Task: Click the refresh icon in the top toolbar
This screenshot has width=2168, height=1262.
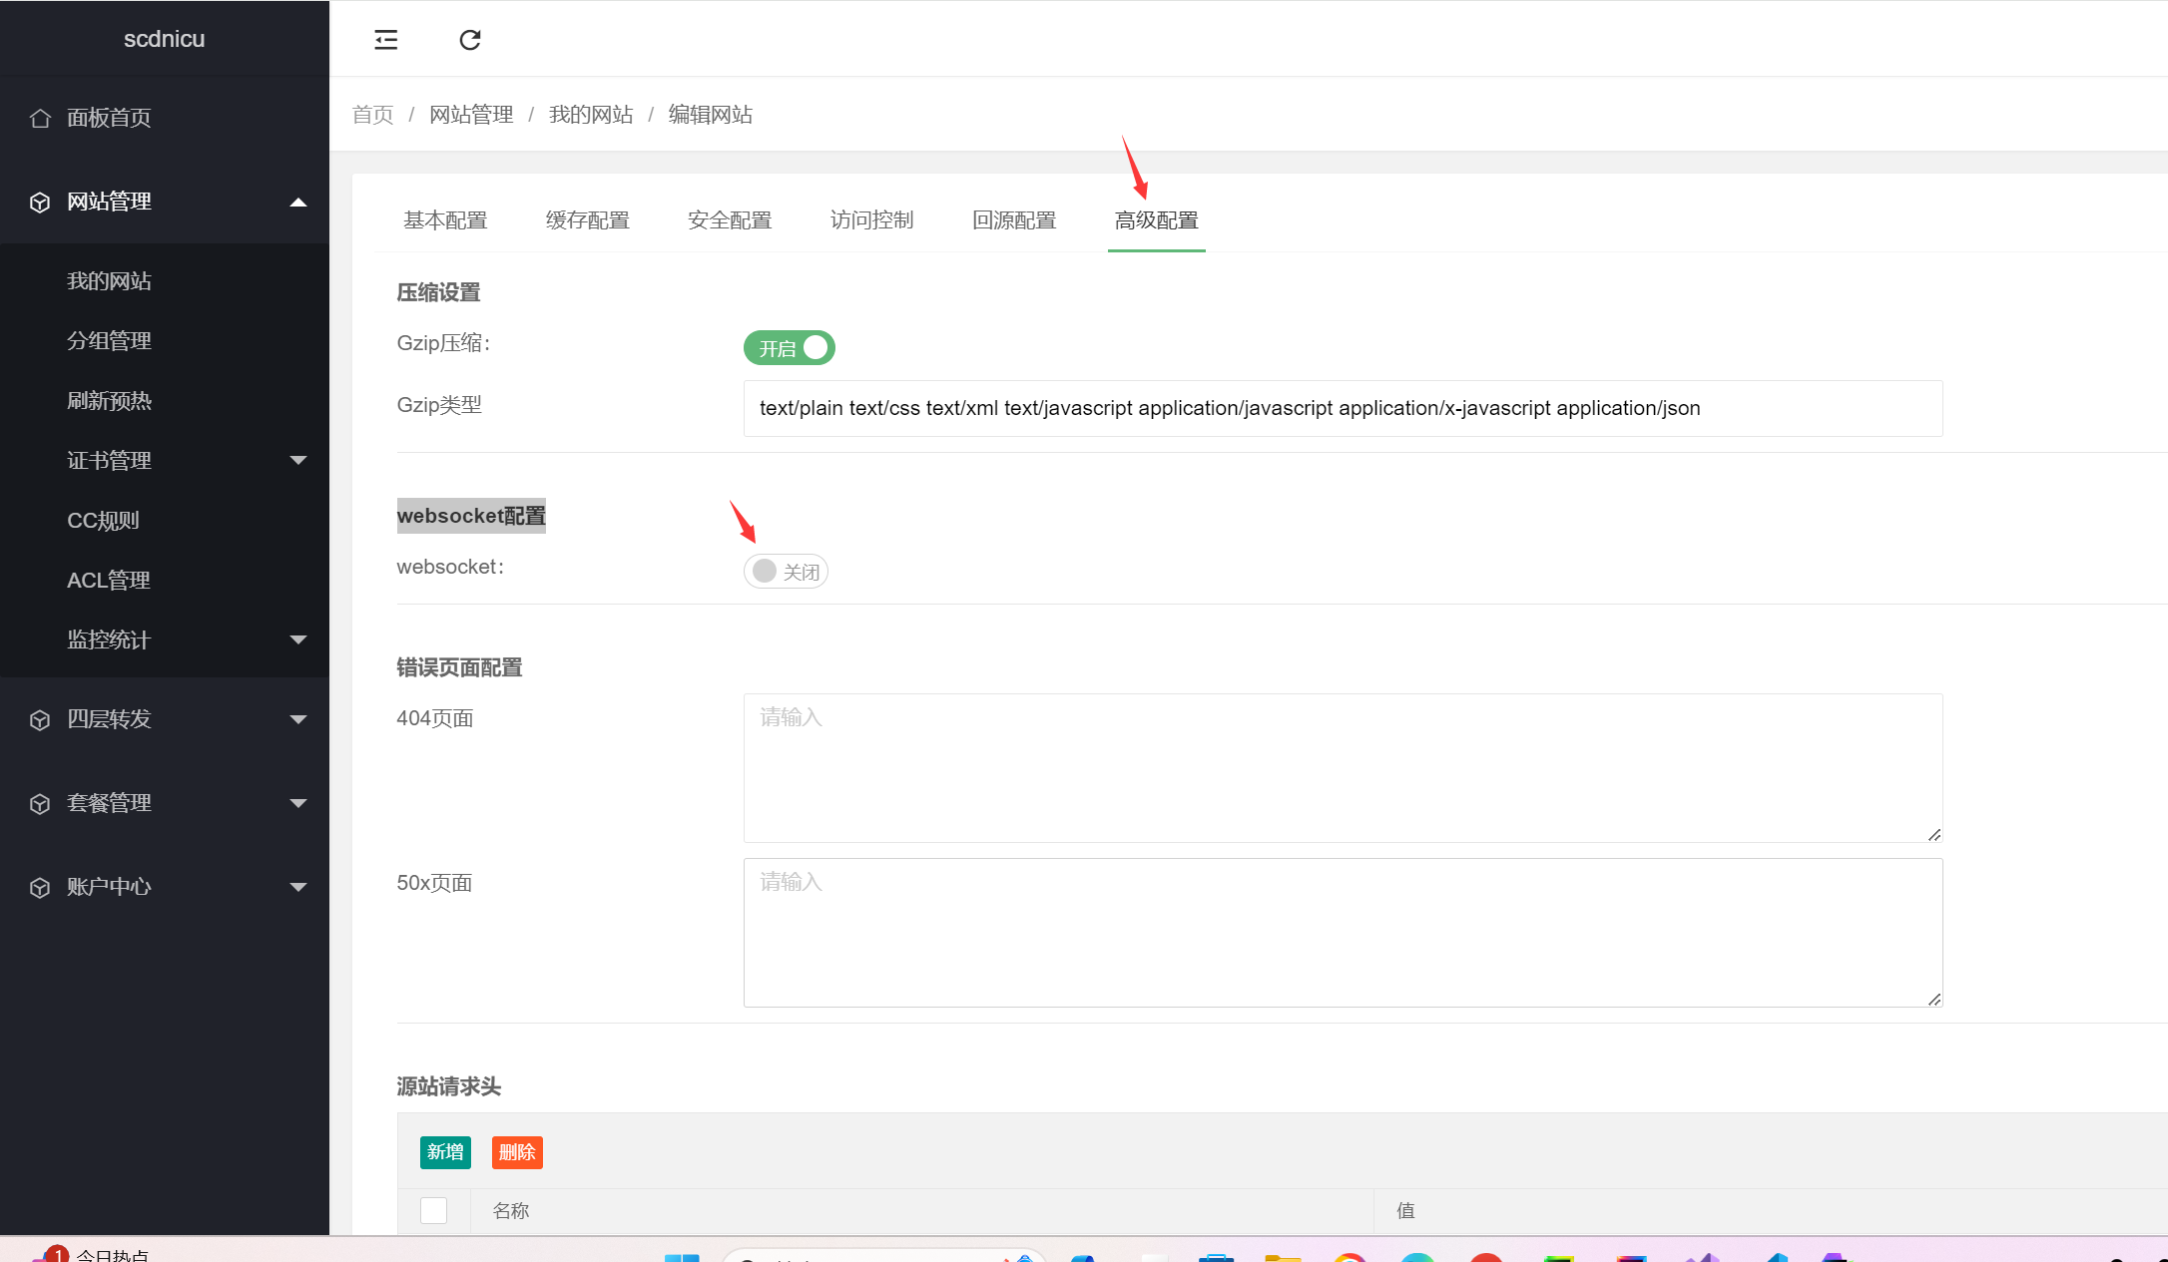Action: point(469,40)
